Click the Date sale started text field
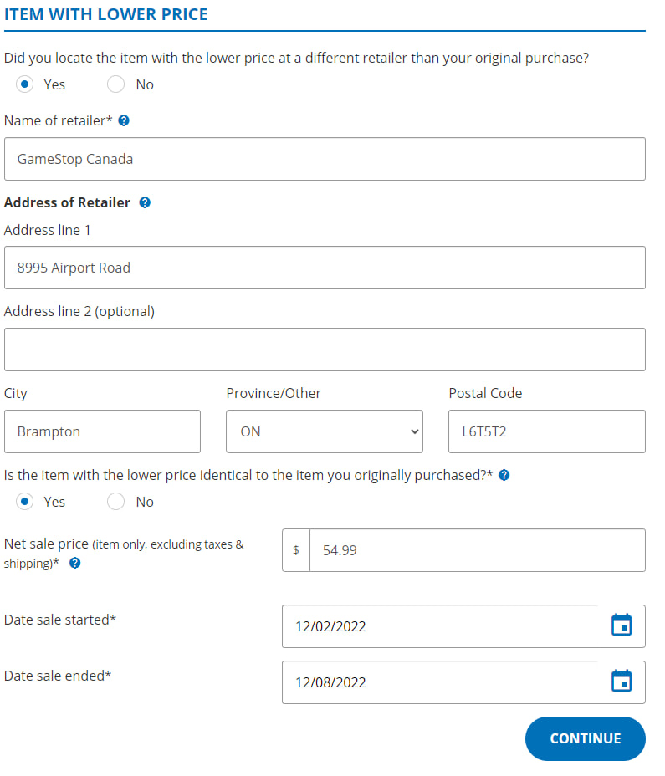The height and width of the screenshot is (776, 665). [443, 626]
